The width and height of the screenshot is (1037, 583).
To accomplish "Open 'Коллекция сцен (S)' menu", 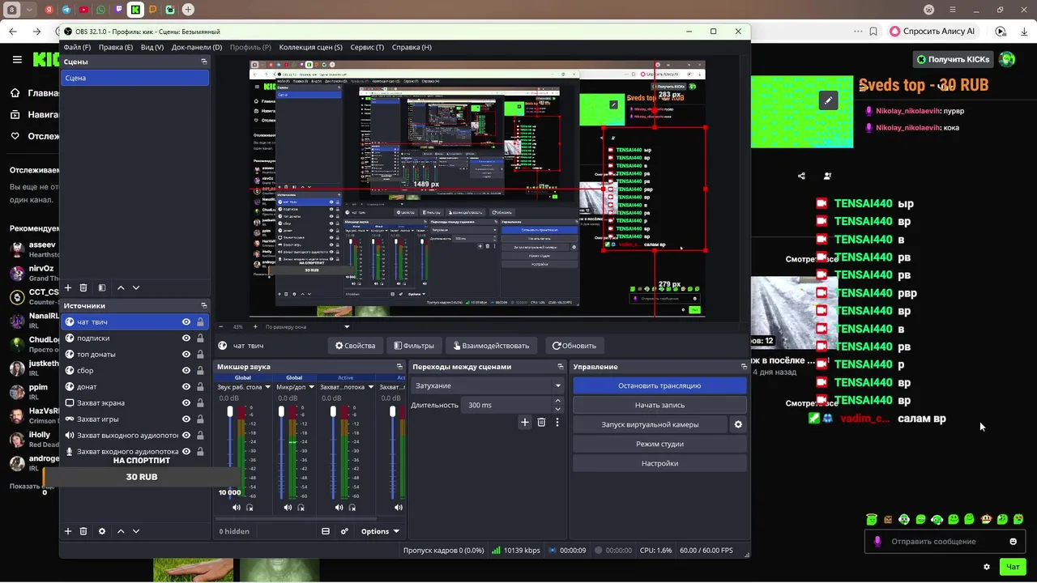I will point(310,47).
